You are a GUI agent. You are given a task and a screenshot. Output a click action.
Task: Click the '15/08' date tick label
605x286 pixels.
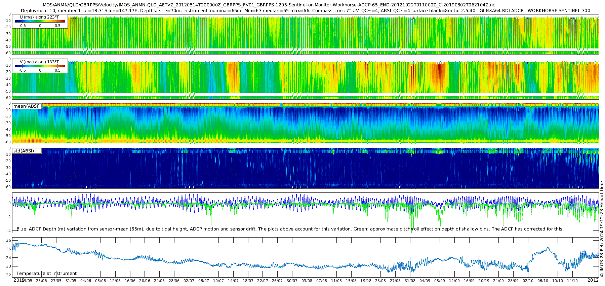[351, 281]
